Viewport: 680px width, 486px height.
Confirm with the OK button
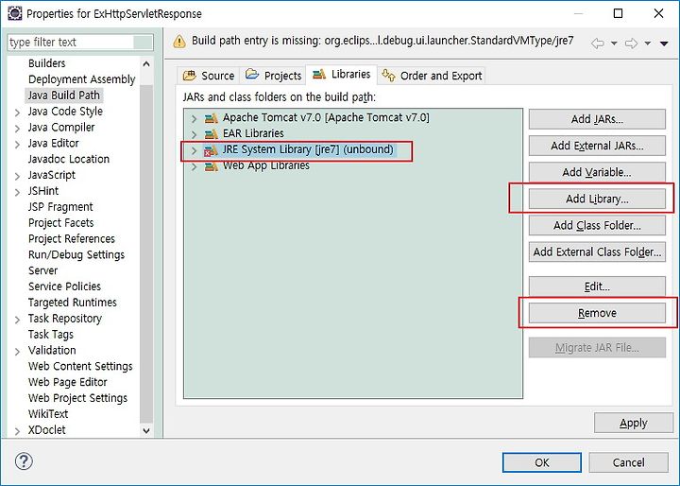(542, 462)
